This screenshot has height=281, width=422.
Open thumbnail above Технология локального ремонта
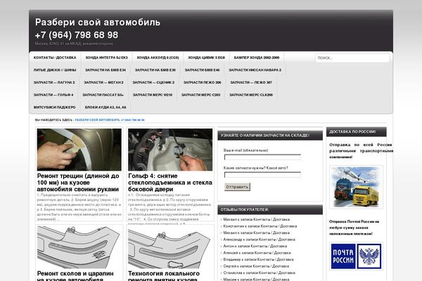pyautogui.click(x=170, y=247)
